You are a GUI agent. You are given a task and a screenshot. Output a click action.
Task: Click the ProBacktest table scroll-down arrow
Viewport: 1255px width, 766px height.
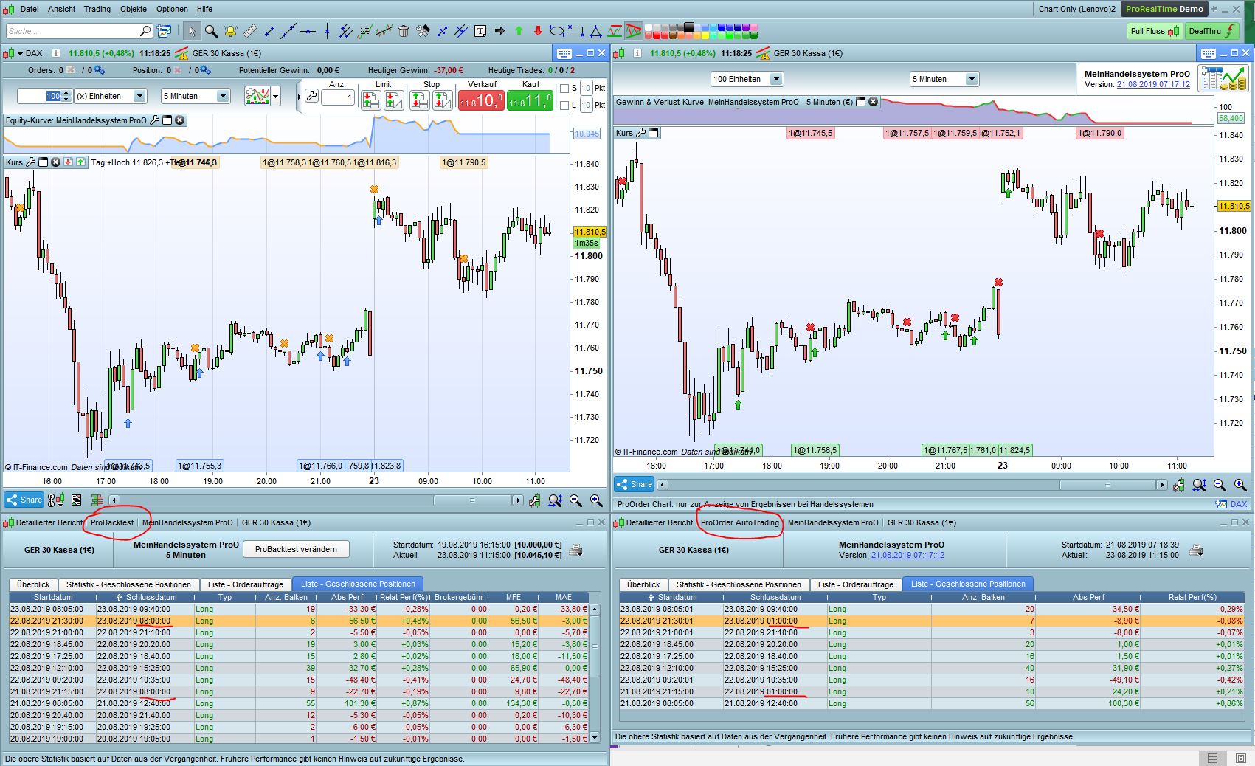click(x=595, y=737)
